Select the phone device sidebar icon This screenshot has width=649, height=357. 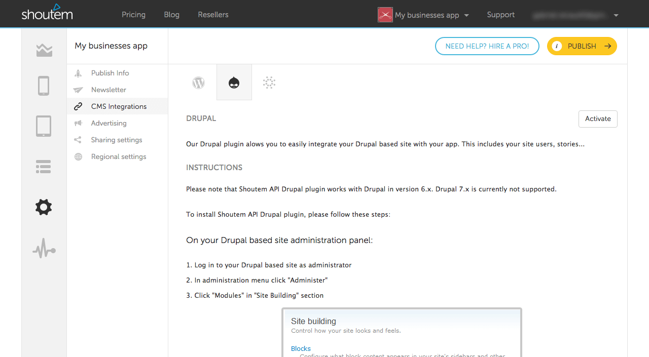(44, 86)
